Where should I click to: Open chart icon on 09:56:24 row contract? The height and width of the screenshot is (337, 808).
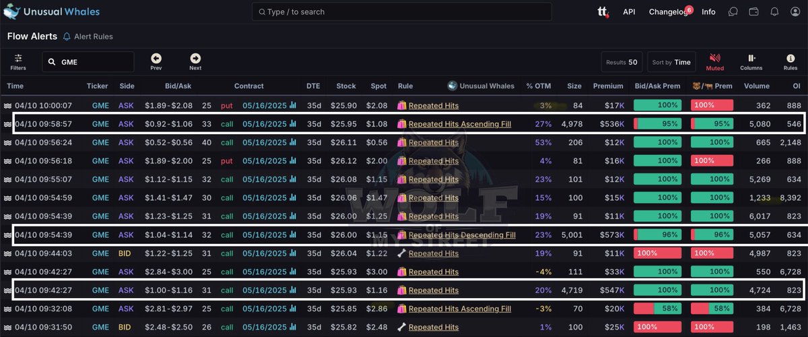tap(293, 142)
